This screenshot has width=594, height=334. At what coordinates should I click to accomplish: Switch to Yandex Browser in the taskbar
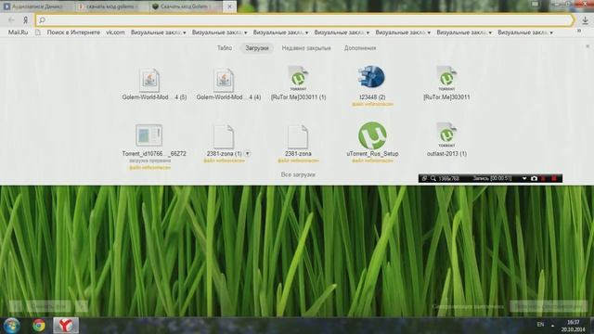[66, 326]
